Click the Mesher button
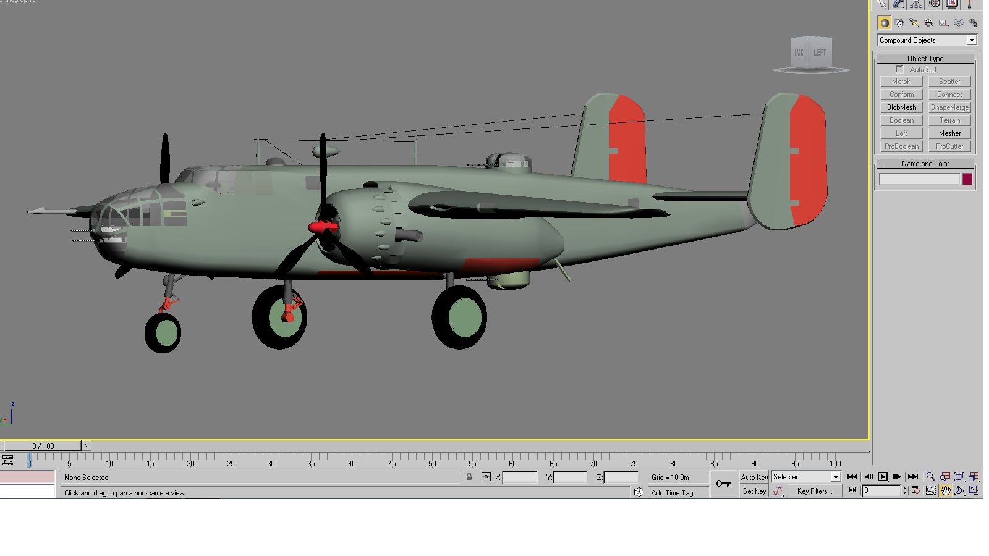The width and height of the screenshot is (989, 556). (x=949, y=133)
